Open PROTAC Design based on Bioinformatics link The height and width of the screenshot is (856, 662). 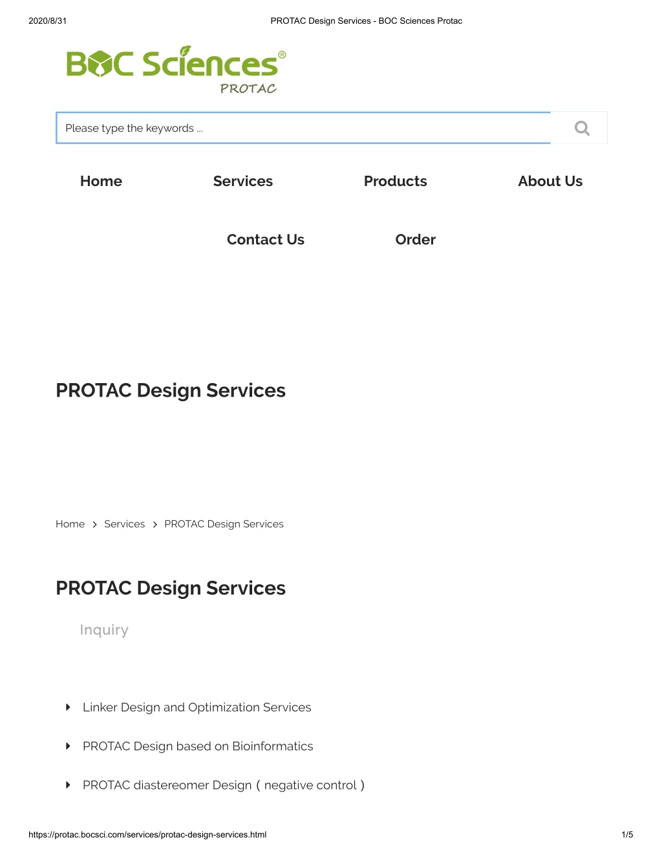click(198, 746)
